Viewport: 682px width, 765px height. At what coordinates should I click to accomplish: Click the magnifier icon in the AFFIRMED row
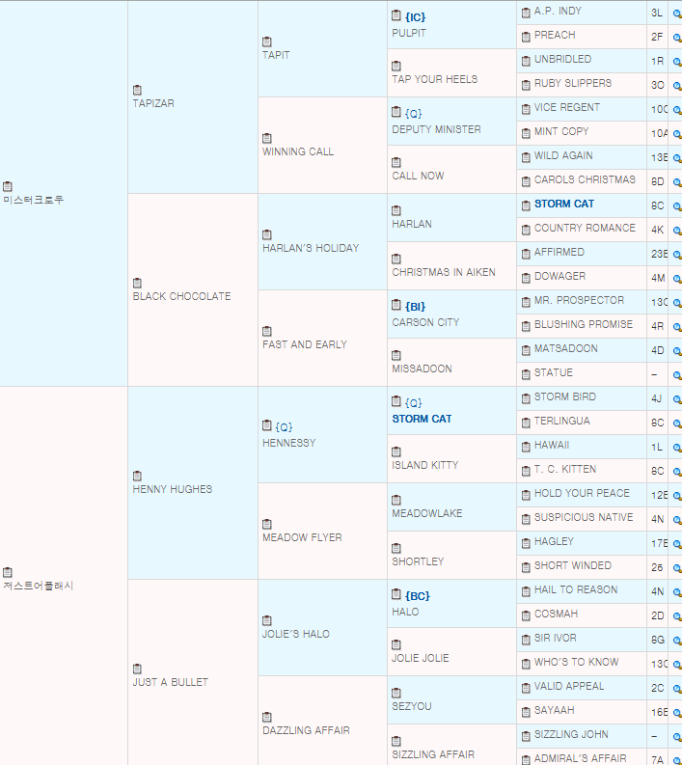676,255
